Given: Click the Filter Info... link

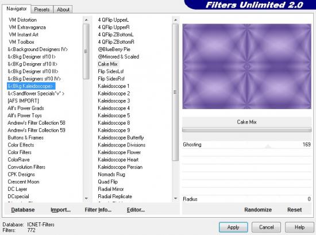Looking at the screenshot, I should point(98,210).
